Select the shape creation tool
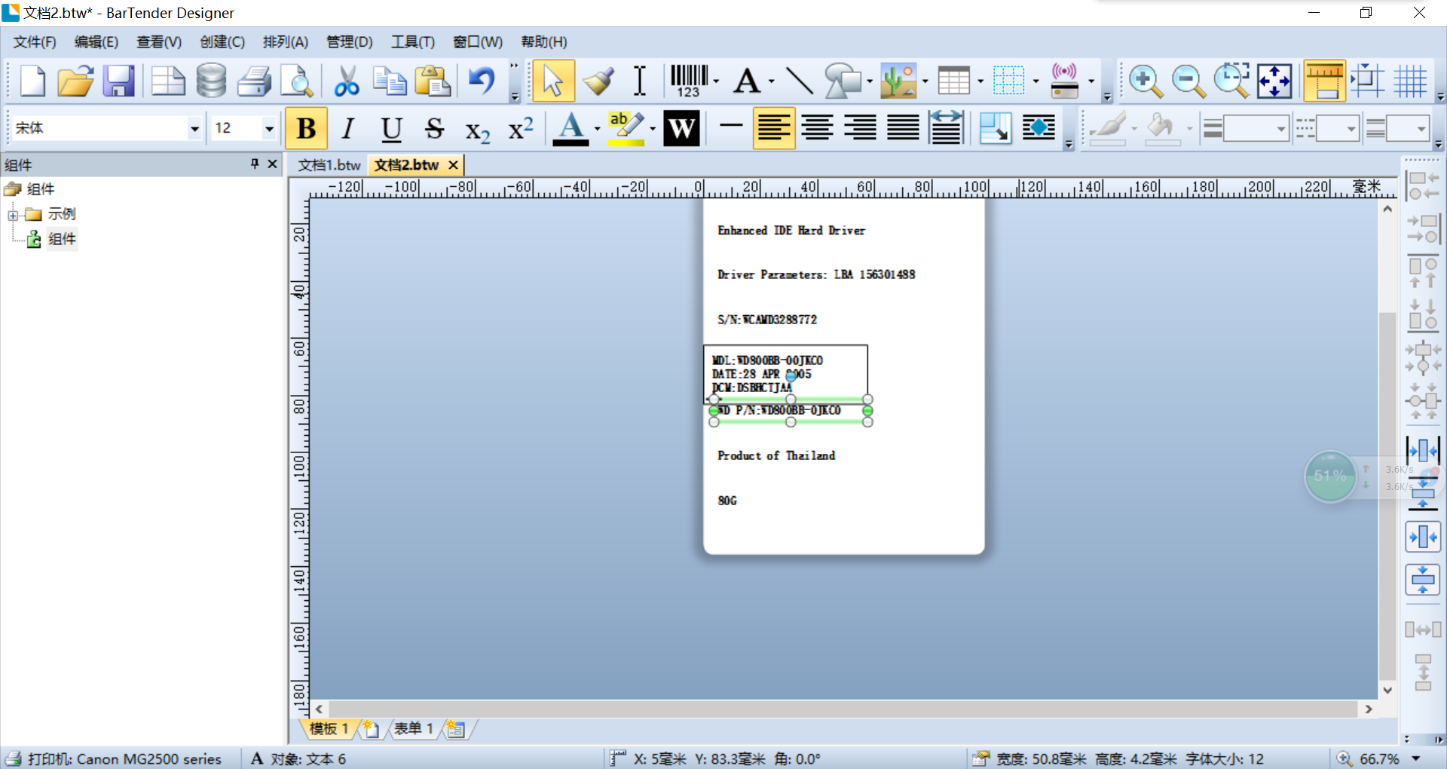This screenshot has height=769, width=1447. click(843, 81)
